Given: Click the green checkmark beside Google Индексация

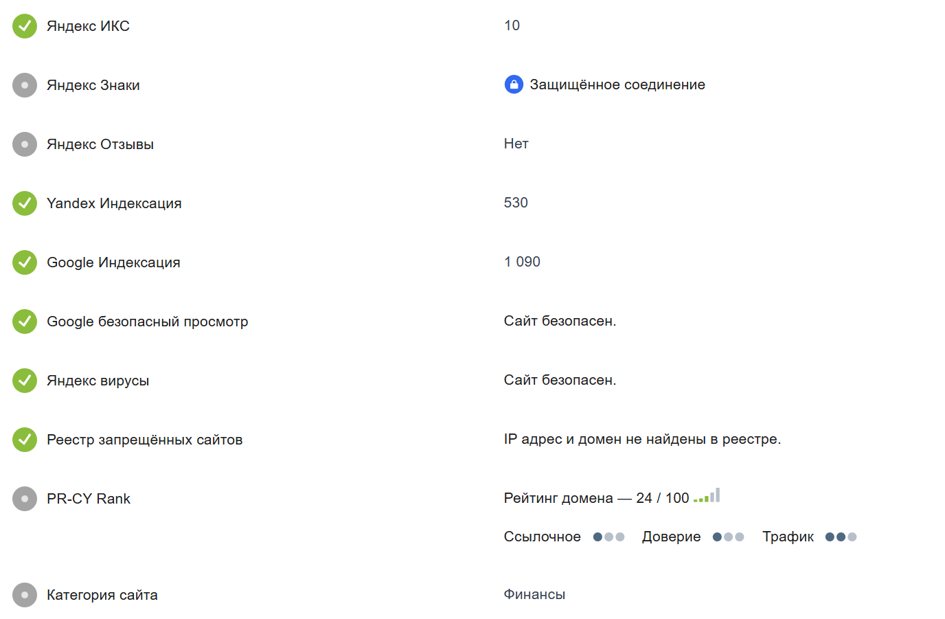Looking at the screenshot, I should (x=25, y=262).
